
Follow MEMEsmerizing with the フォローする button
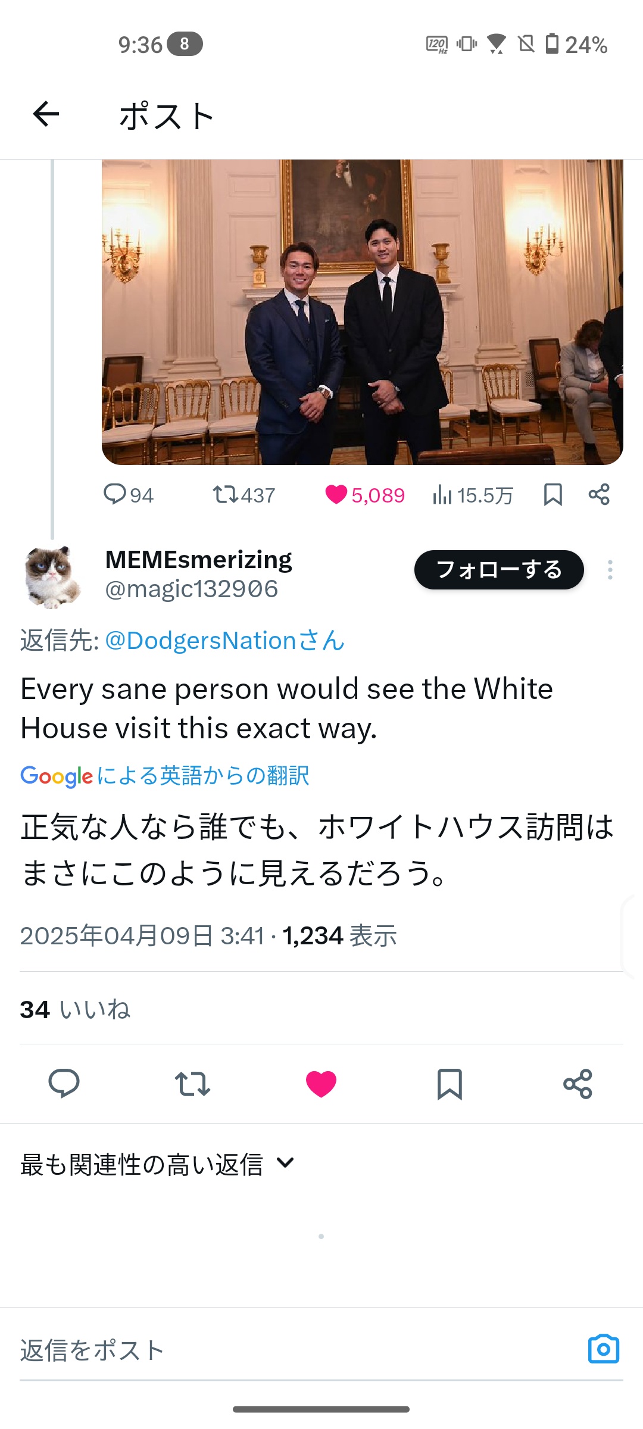pos(499,570)
